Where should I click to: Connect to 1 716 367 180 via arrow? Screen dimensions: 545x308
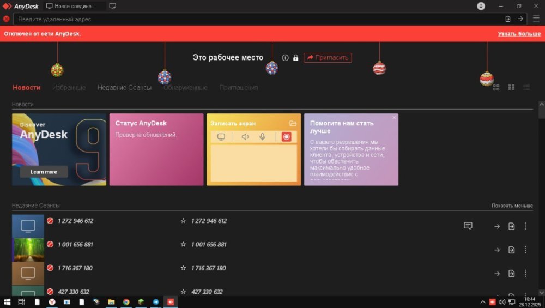click(497, 274)
